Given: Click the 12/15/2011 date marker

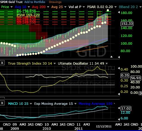Looking at the screenshot, I should (104, 127).
